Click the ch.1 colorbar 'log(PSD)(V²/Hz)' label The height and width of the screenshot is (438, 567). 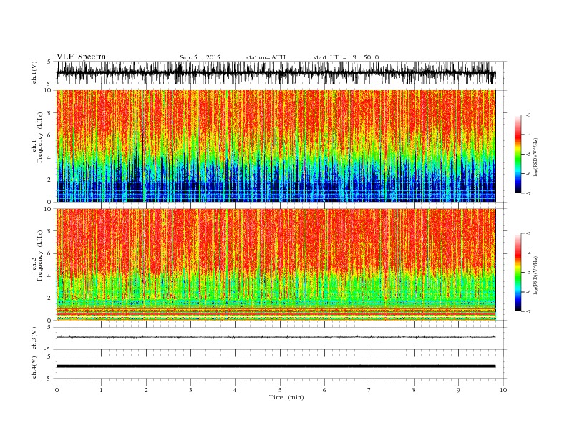point(535,157)
